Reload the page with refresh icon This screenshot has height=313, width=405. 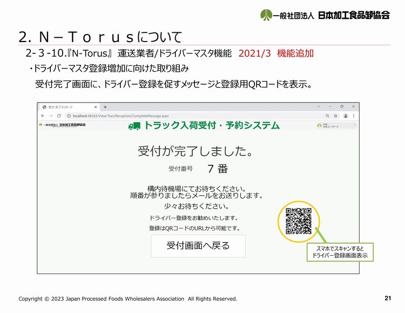(x=59, y=116)
